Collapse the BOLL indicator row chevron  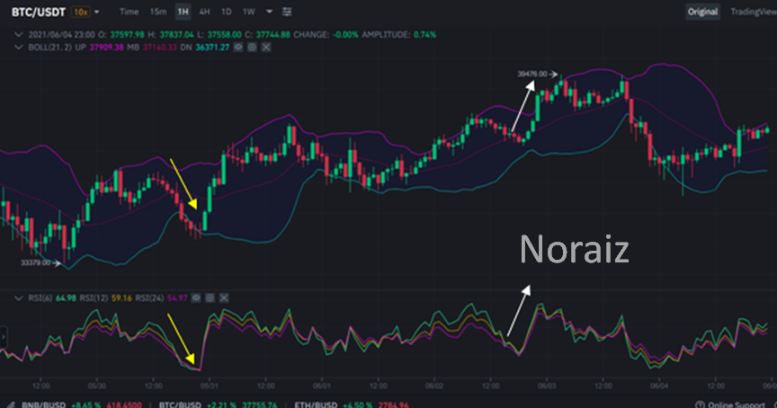(x=18, y=47)
